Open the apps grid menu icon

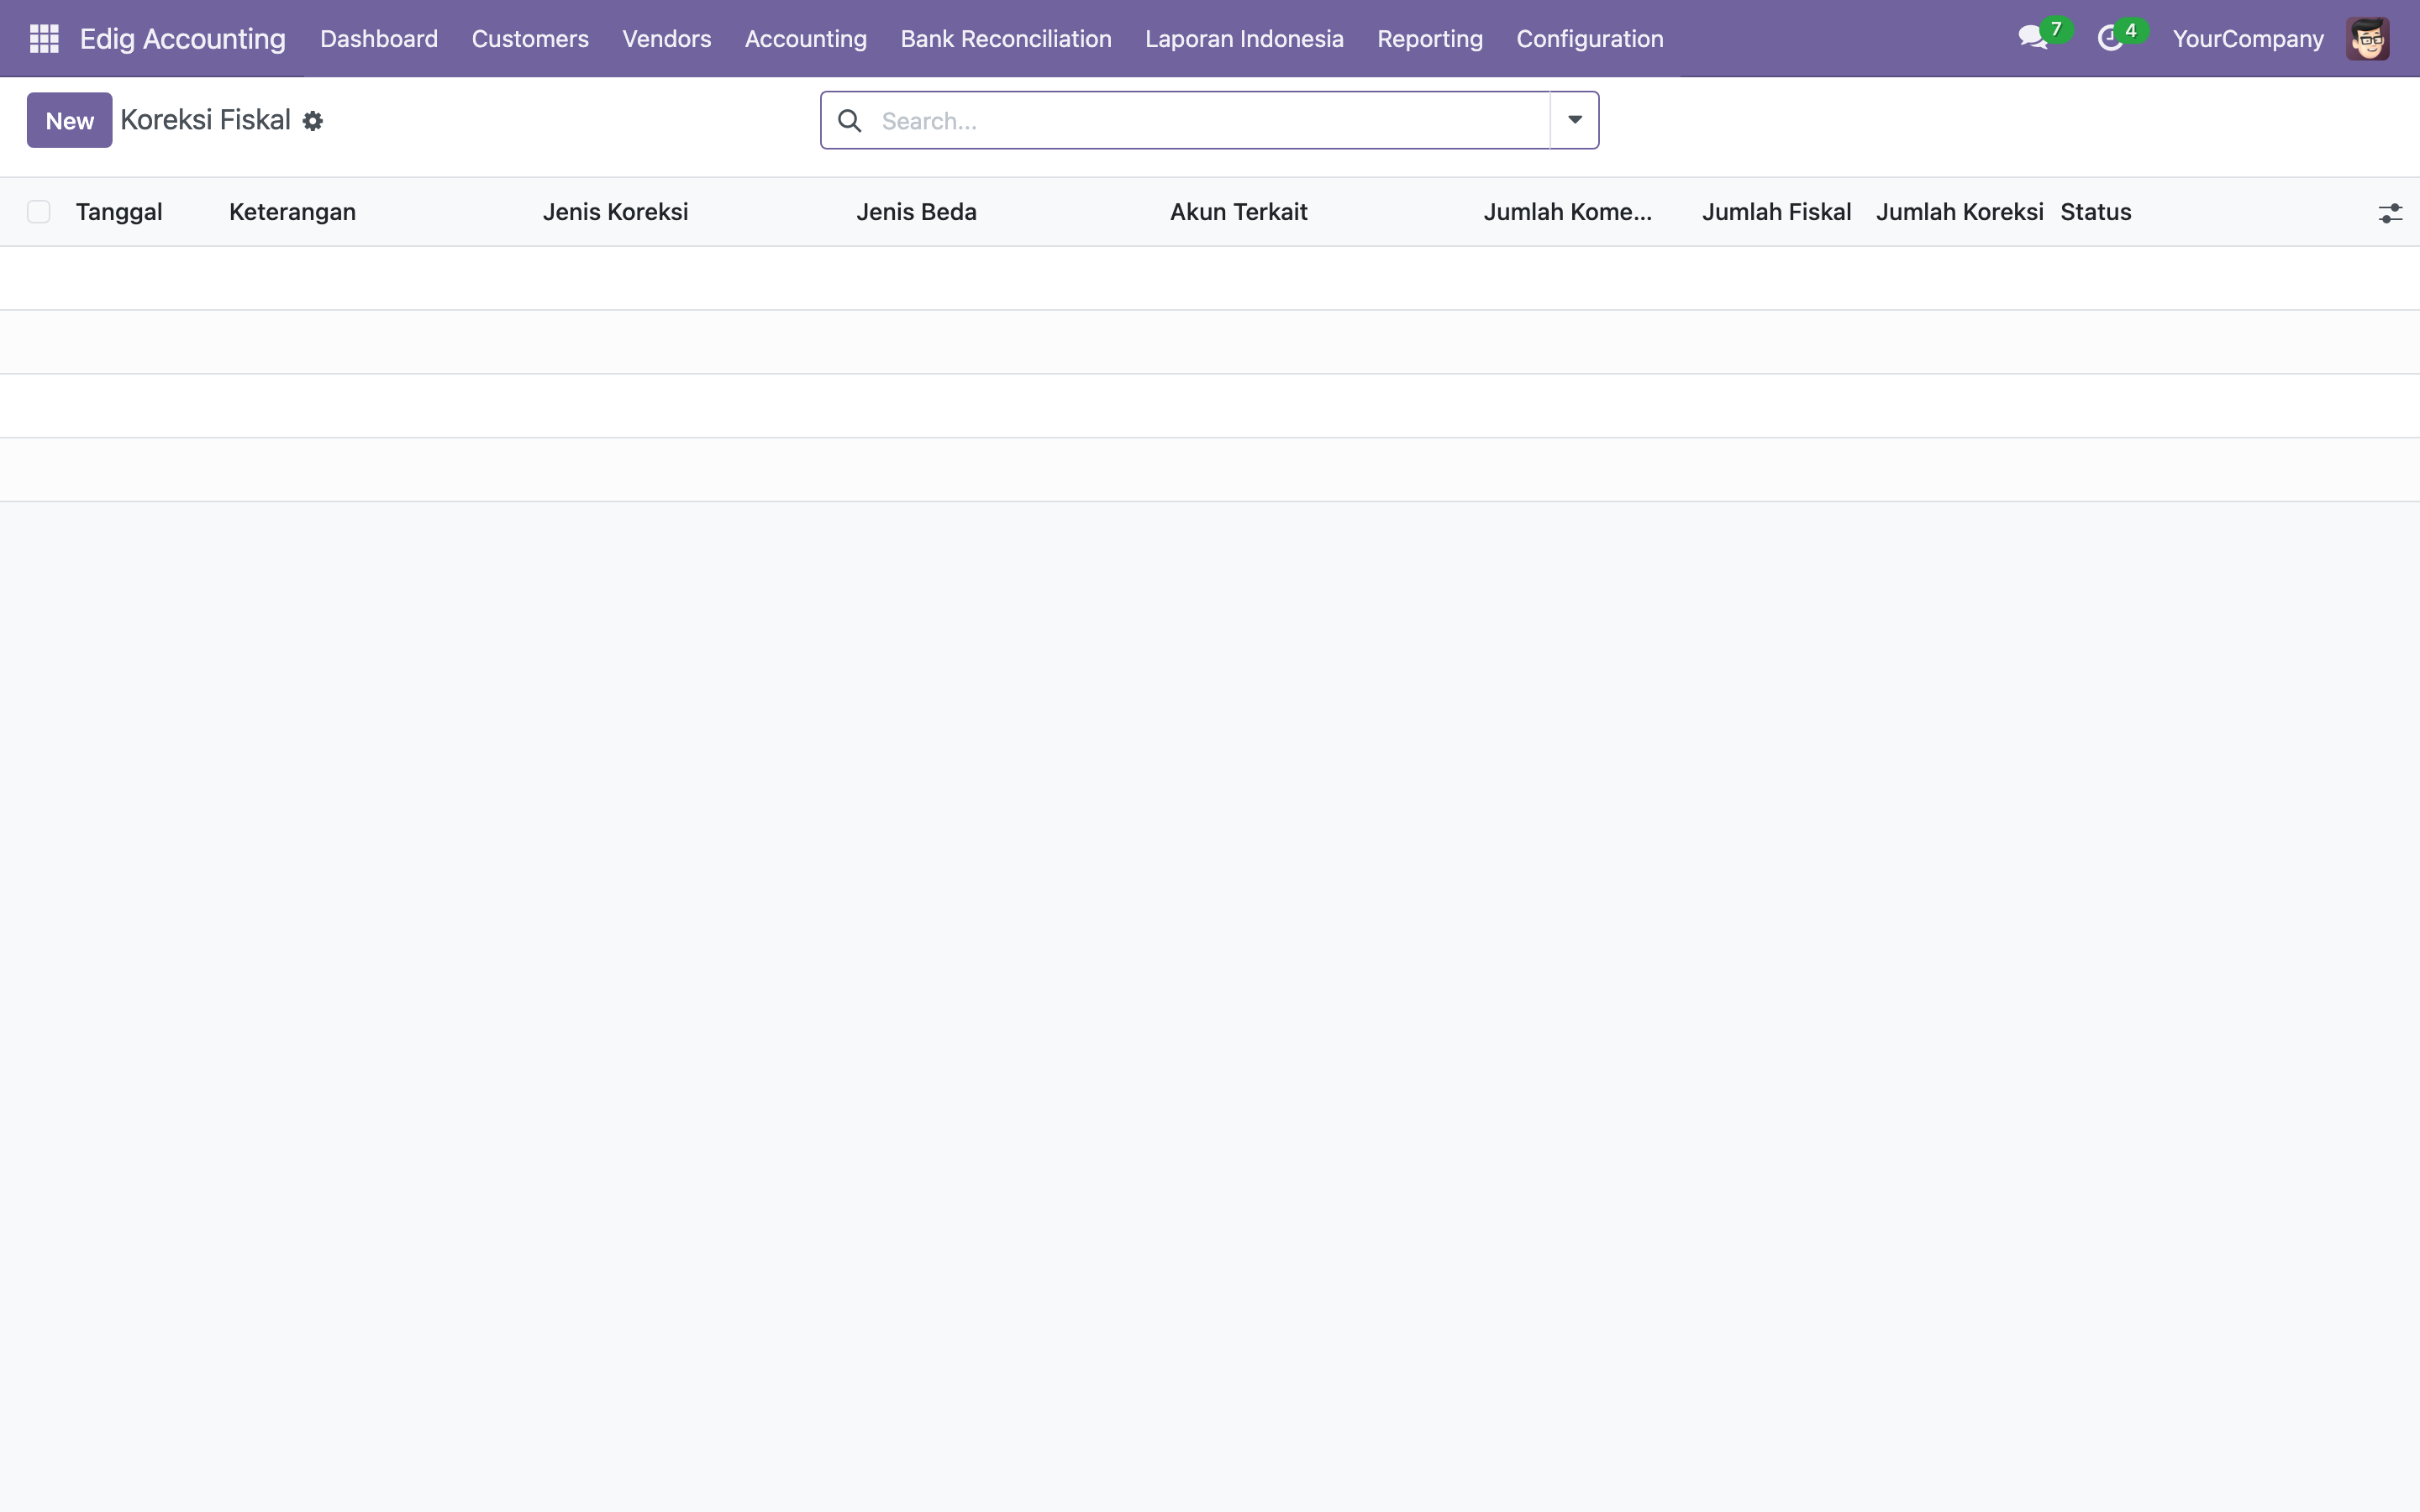[x=44, y=39]
